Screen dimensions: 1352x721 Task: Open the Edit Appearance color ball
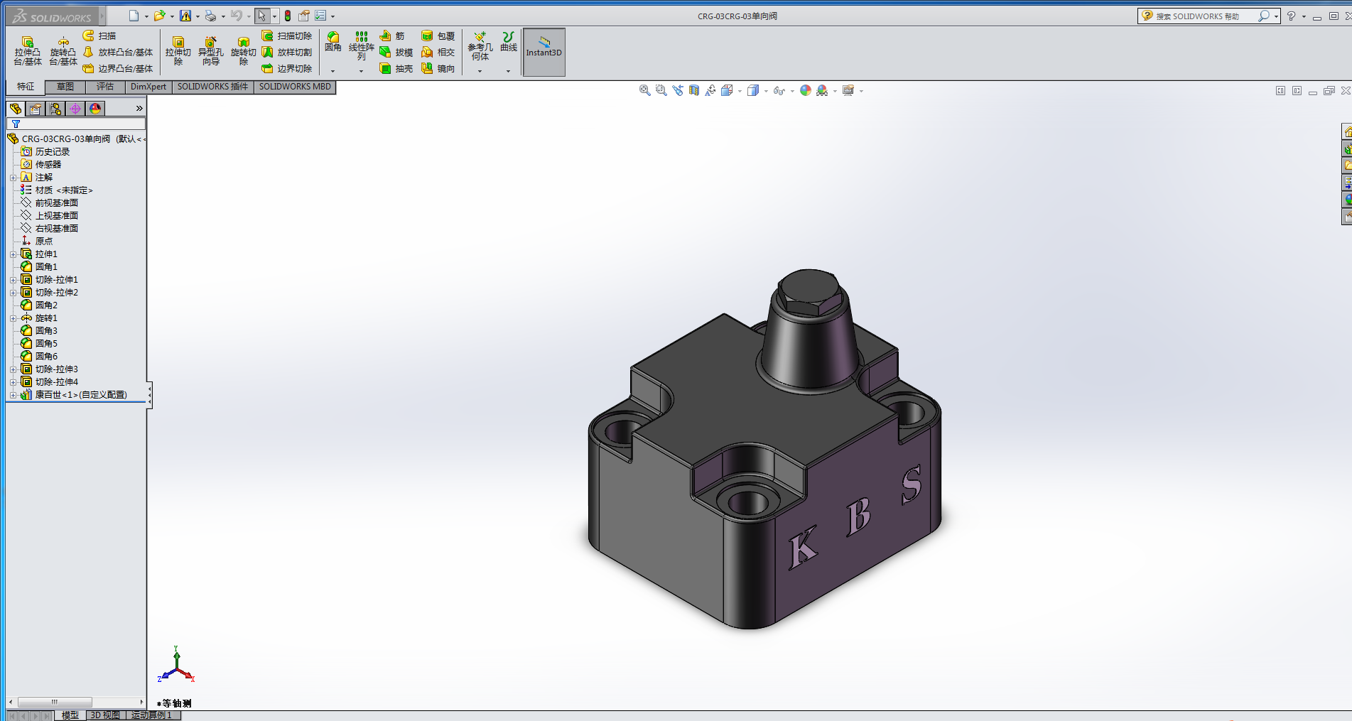point(806,90)
